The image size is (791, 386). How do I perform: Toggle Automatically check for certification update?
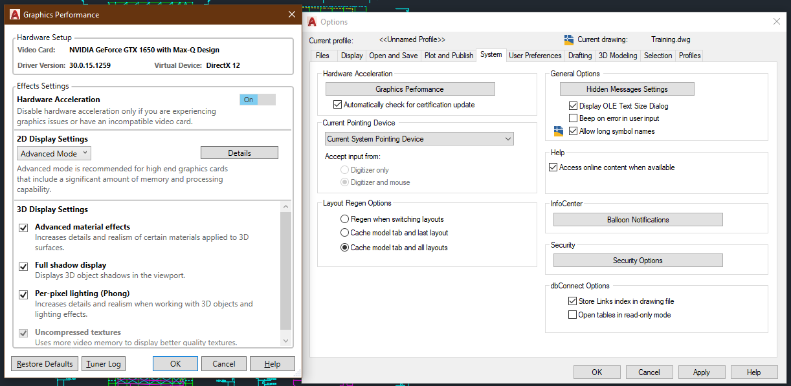click(x=337, y=105)
